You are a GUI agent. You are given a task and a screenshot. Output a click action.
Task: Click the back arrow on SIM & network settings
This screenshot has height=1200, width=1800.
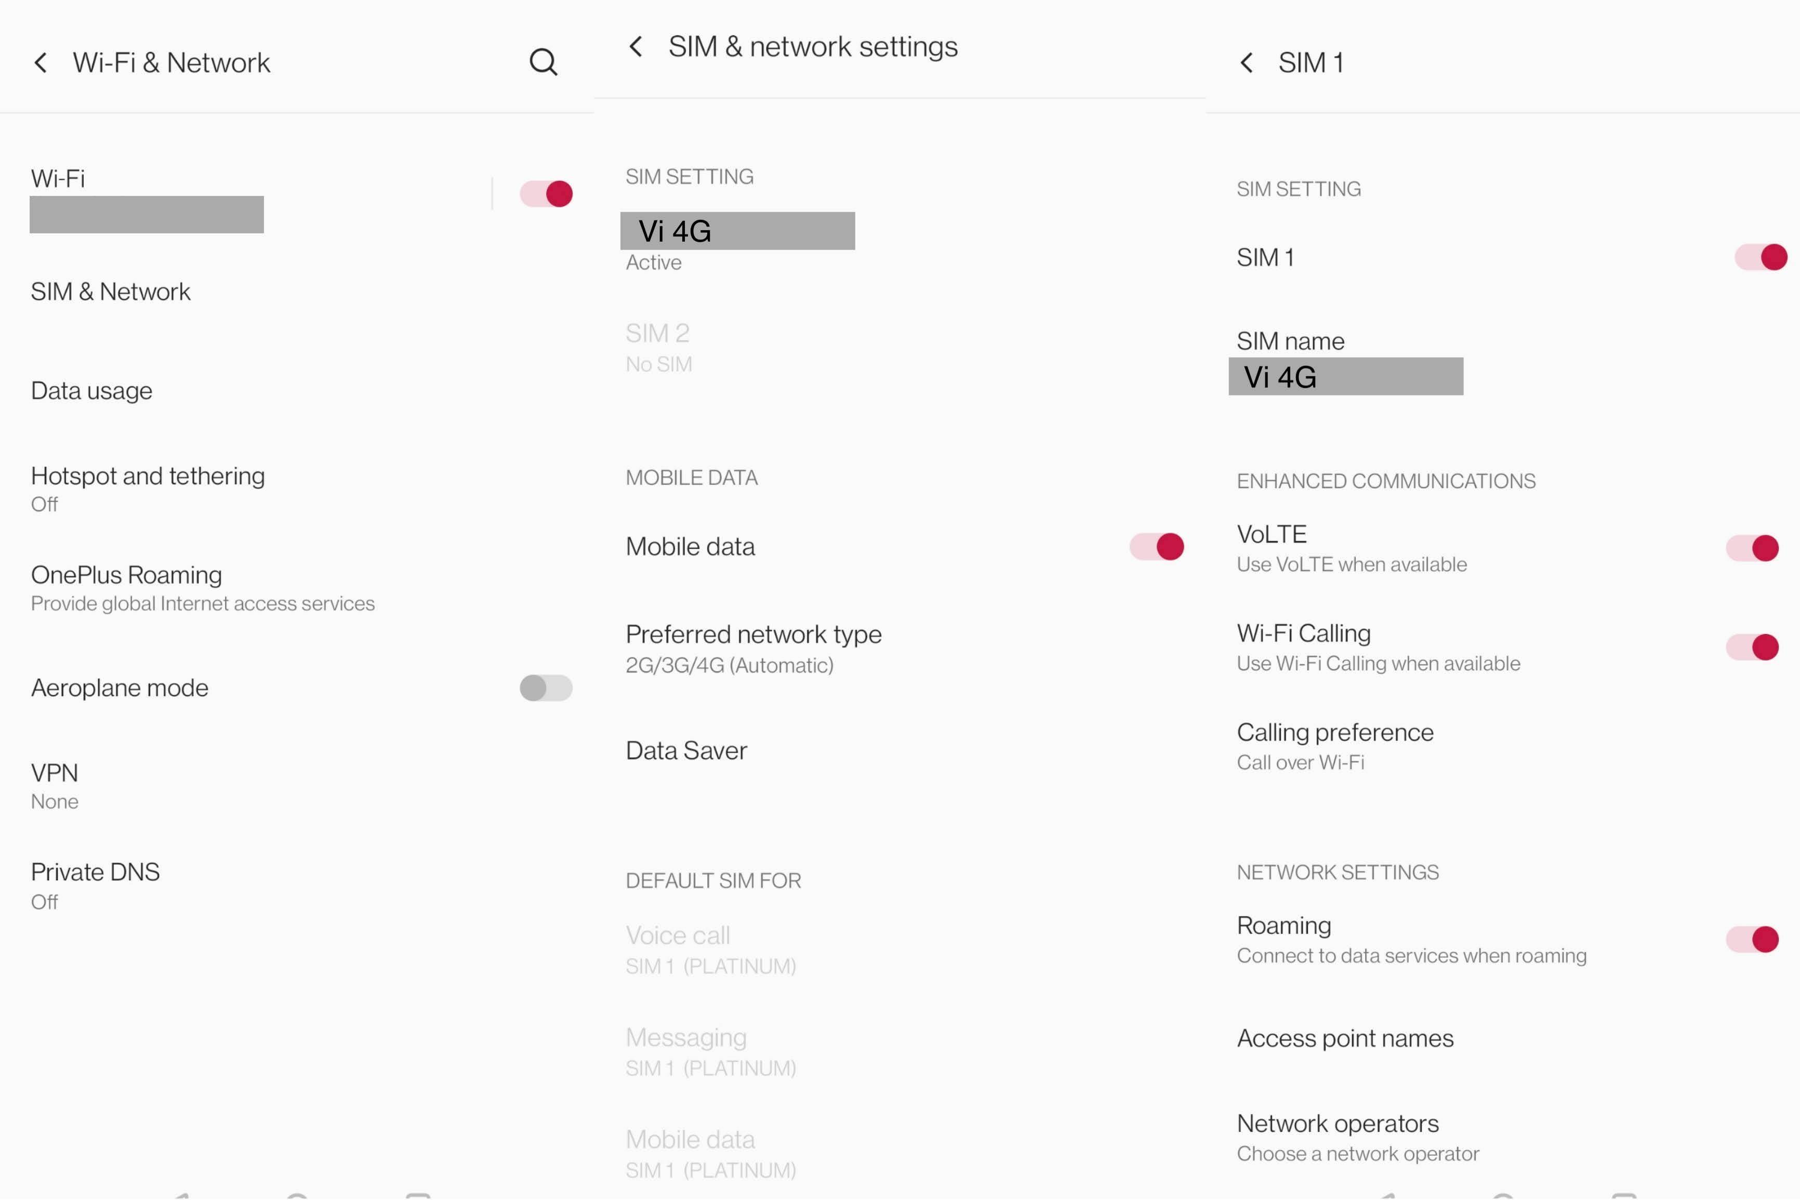(x=636, y=46)
